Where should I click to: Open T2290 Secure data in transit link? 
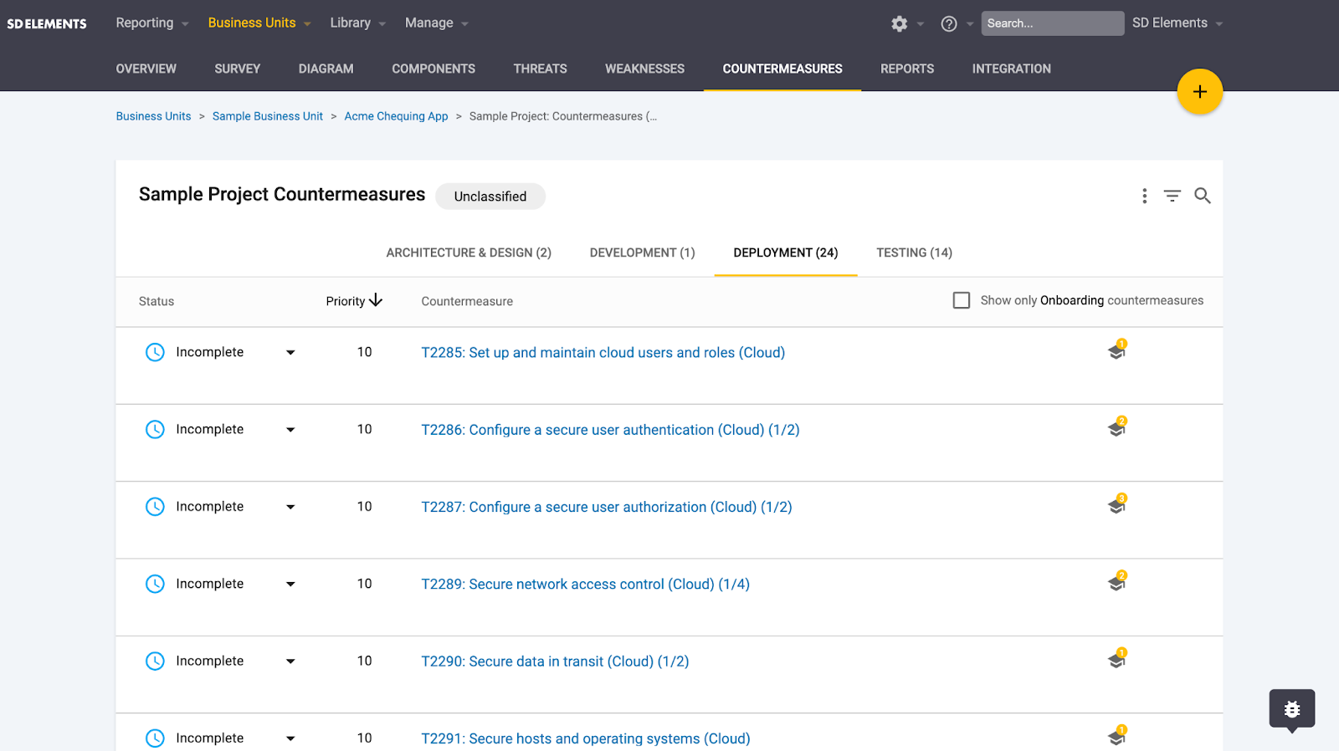[x=555, y=662]
